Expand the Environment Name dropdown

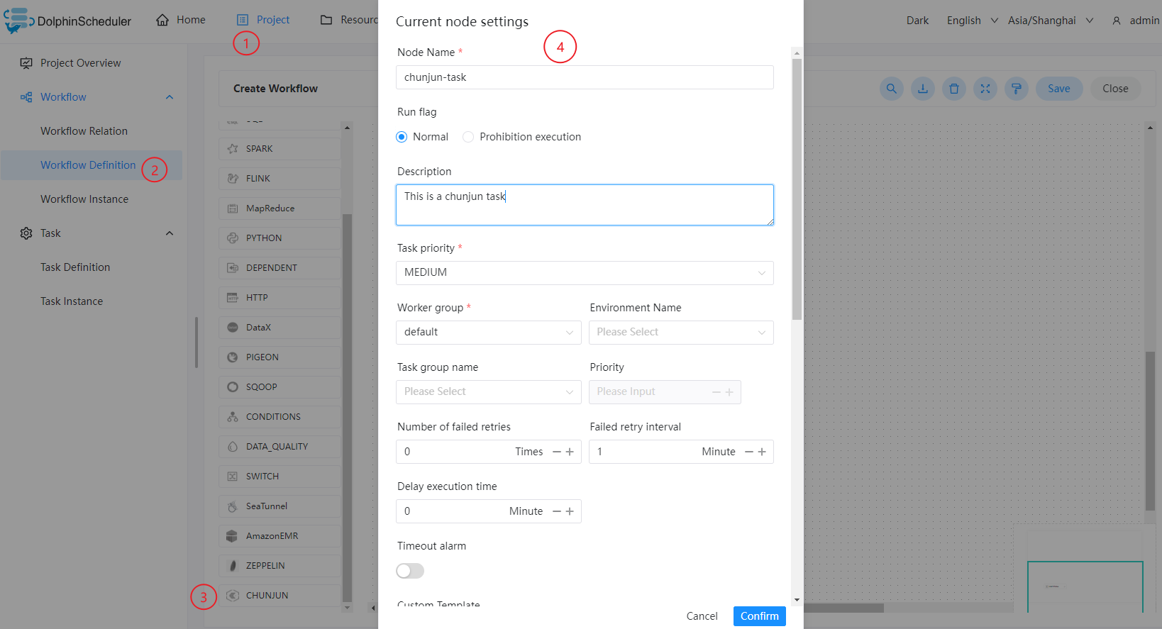click(x=680, y=333)
